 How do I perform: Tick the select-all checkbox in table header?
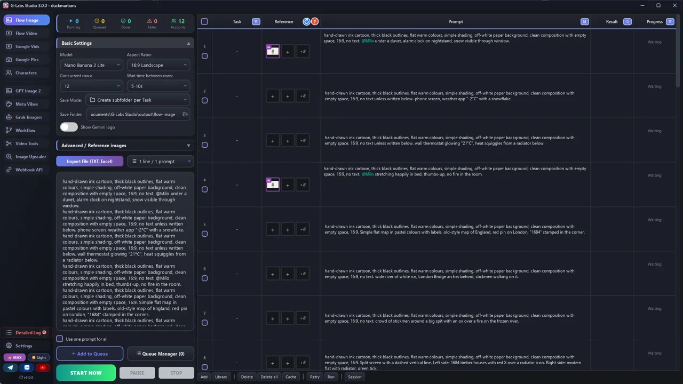coord(204,22)
